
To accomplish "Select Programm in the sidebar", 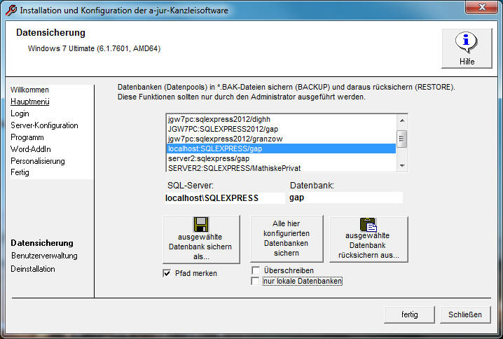I will coord(27,137).
